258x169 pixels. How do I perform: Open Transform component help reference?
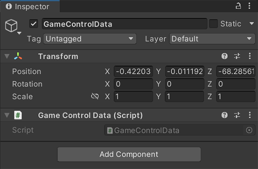pyautogui.click(x=225, y=56)
